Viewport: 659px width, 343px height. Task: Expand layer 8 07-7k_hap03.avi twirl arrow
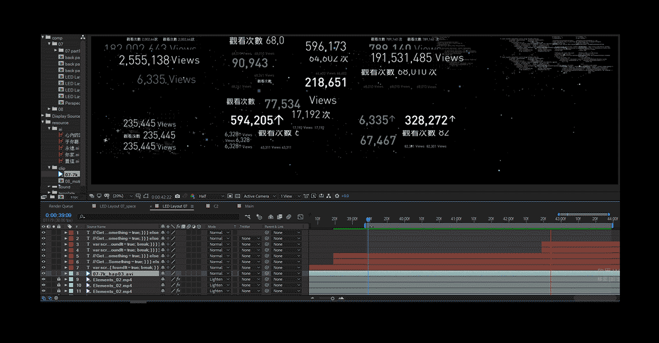coord(66,273)
